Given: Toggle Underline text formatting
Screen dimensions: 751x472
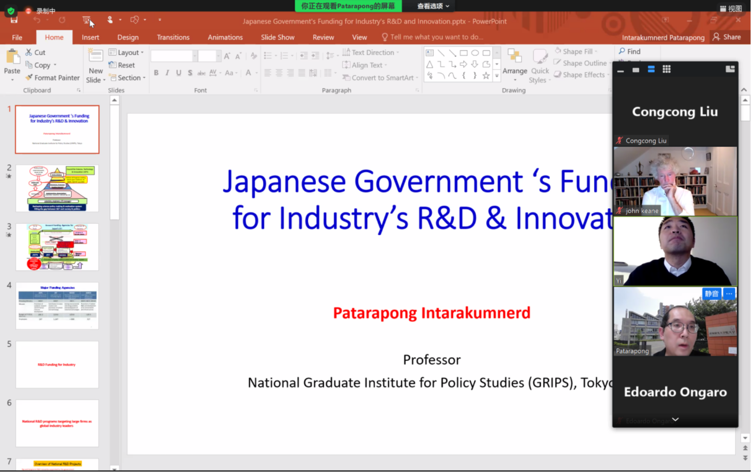Looking at the screenshot, I should tap(179, 73).
